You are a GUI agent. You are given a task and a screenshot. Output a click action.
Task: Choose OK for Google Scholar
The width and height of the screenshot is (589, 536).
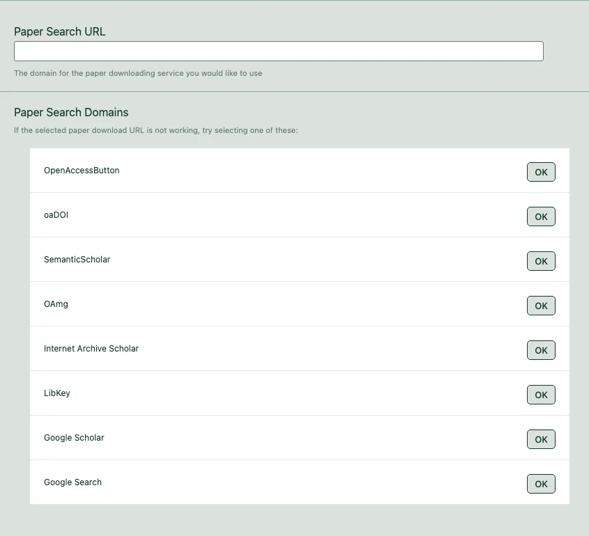point(541,440)
